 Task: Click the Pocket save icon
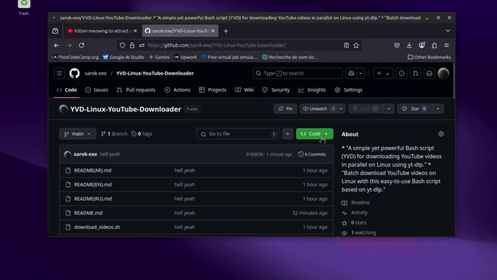tap(397, 45)
